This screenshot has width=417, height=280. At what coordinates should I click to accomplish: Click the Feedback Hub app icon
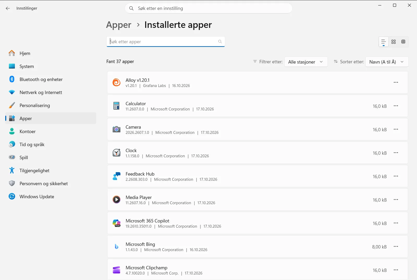click(x=116, y=176)
